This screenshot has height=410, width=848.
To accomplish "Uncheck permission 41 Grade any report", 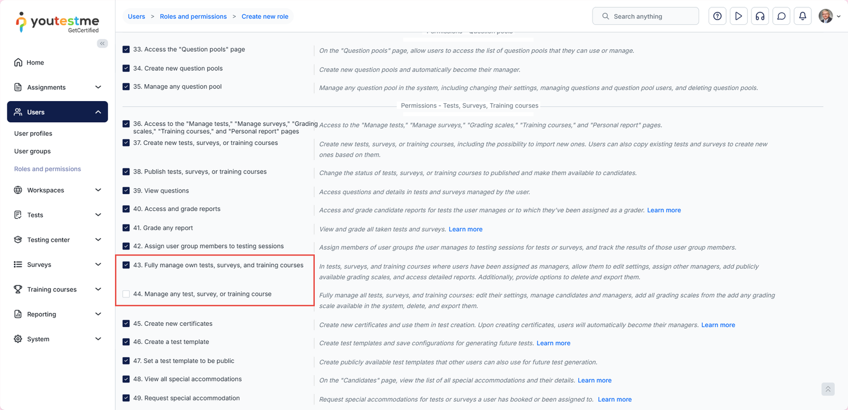I will pos(126,228).
